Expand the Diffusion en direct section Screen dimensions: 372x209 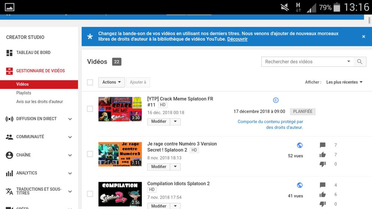tap(70, 119)
